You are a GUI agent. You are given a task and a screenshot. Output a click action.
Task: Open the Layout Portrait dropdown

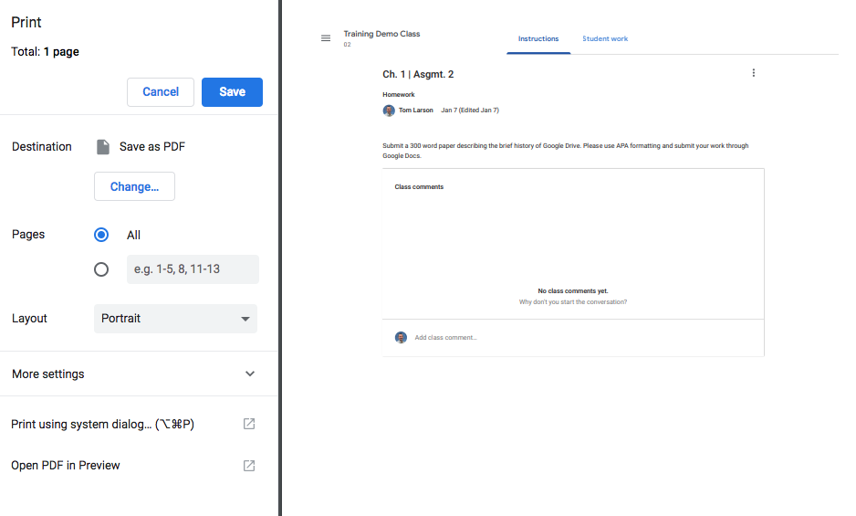(175, 319)
